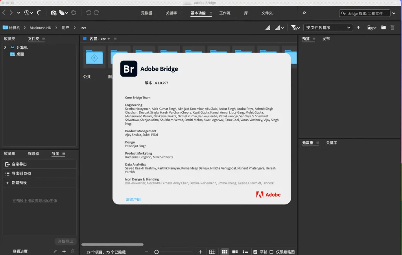This screenshot has height=255, width=402.
Task: Select the 公共 folder thumbnail
Action: (x=94, y=57)
